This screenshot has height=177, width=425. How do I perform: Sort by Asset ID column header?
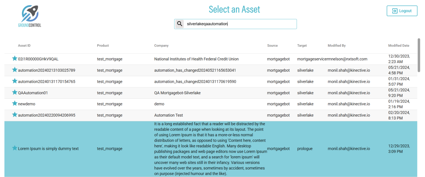point(24,46)
